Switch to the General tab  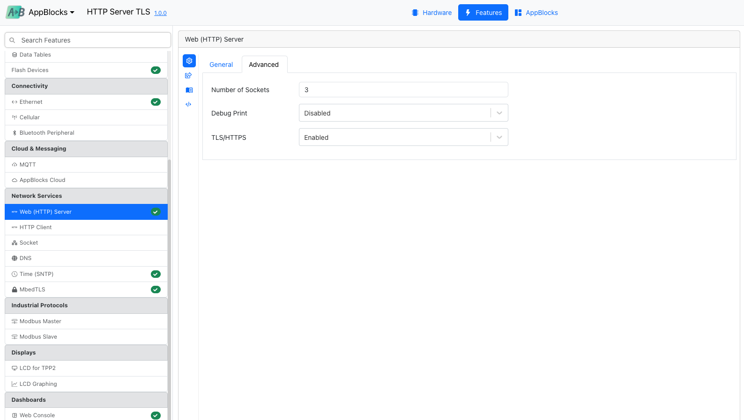click(x=221, y=65)
